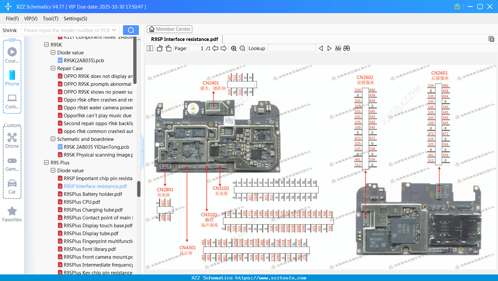Click the Lookup text field
The height and width of the screenshot is (281, 498).
292,48
